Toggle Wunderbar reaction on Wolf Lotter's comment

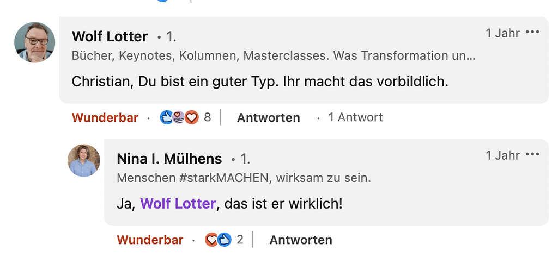(105, 117)
